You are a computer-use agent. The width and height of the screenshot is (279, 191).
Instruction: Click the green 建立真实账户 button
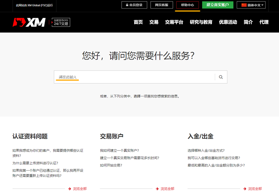pyautogui.click(x=217, y=5)
